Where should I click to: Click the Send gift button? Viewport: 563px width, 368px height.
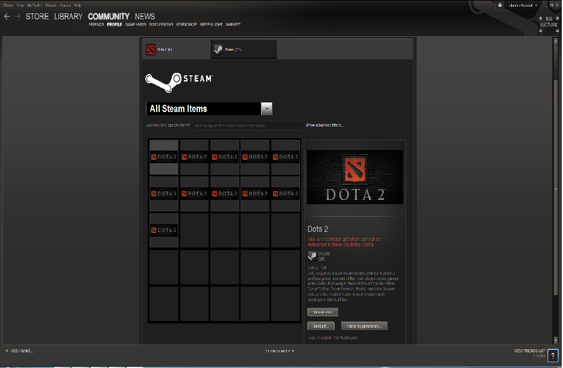pyautogui.click(x=321, y=326)
